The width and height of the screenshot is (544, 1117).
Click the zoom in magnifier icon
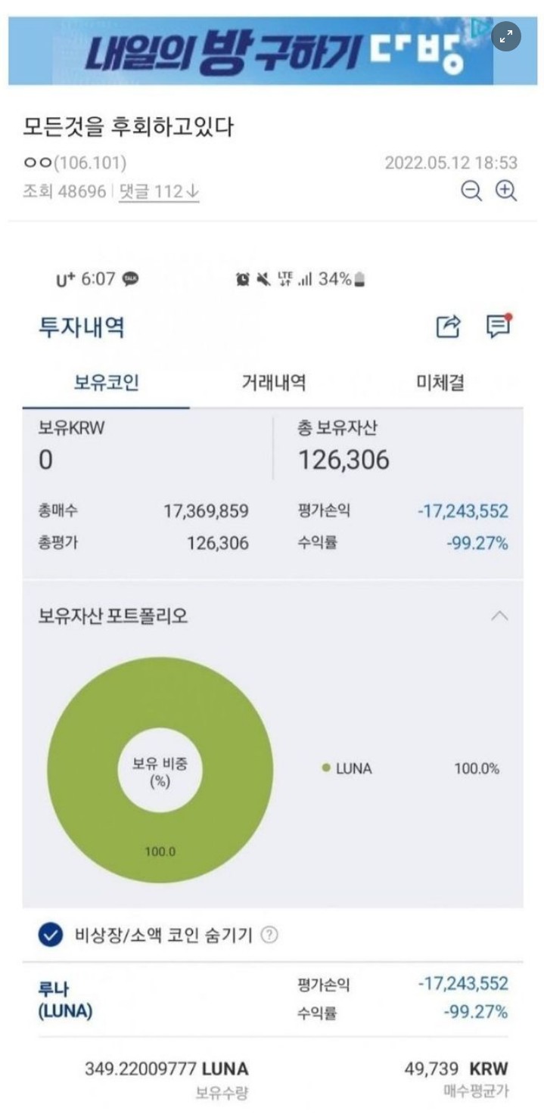(x=506, y=191)
